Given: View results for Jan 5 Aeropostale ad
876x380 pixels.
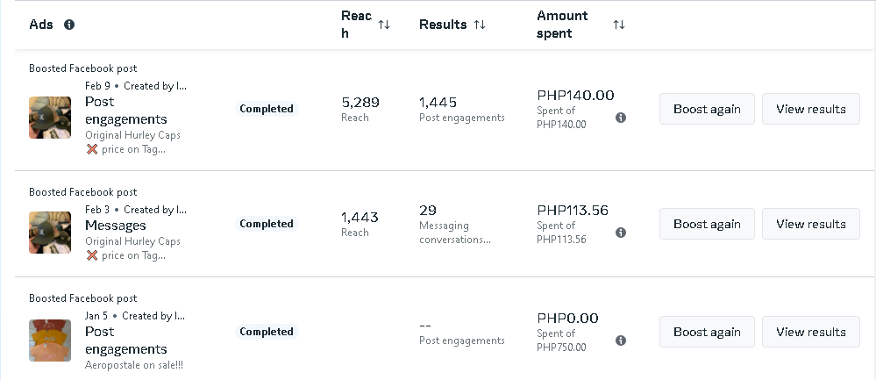Looking at the screenshot, I should (x=810, y=332).
